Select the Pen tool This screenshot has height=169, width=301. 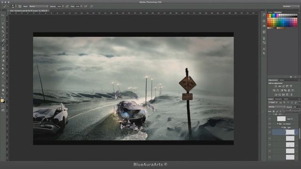pyautogui.click(x=3, y=73)
